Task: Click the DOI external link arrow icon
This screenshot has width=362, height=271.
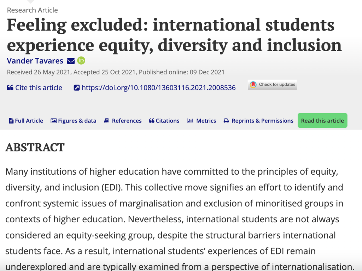Action: [x=77, y=88]
